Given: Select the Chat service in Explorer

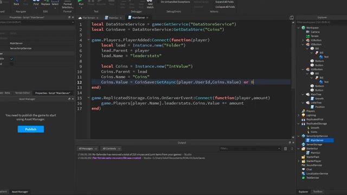Looking at the screenshot, I should click(309, 170).
